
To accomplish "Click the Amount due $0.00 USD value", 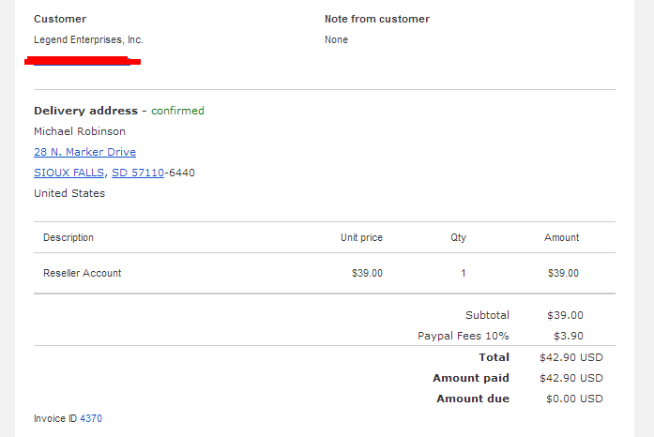I will click(575, 399).
